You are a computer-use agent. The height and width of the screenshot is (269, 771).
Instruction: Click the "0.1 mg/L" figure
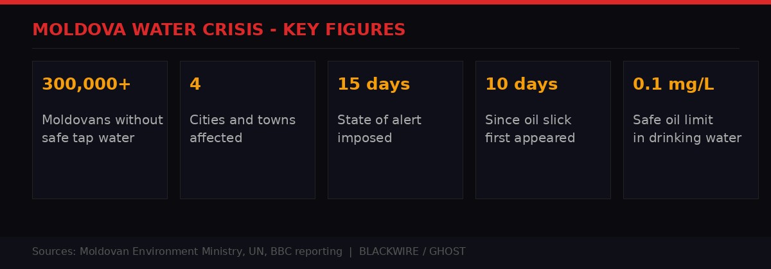coord(673,85)
